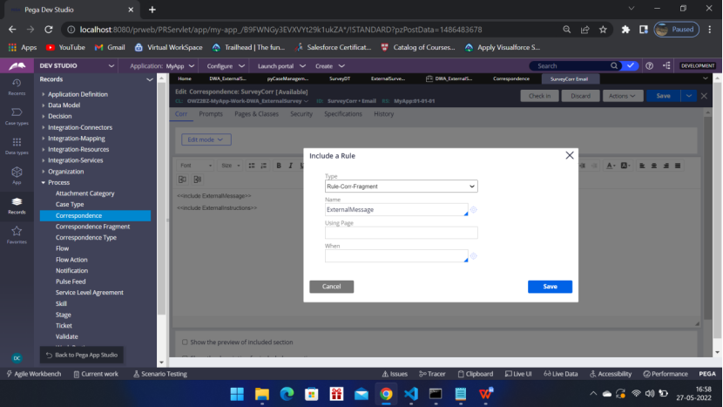Click Back to Pega App Studio

click(x=82, y=355)
